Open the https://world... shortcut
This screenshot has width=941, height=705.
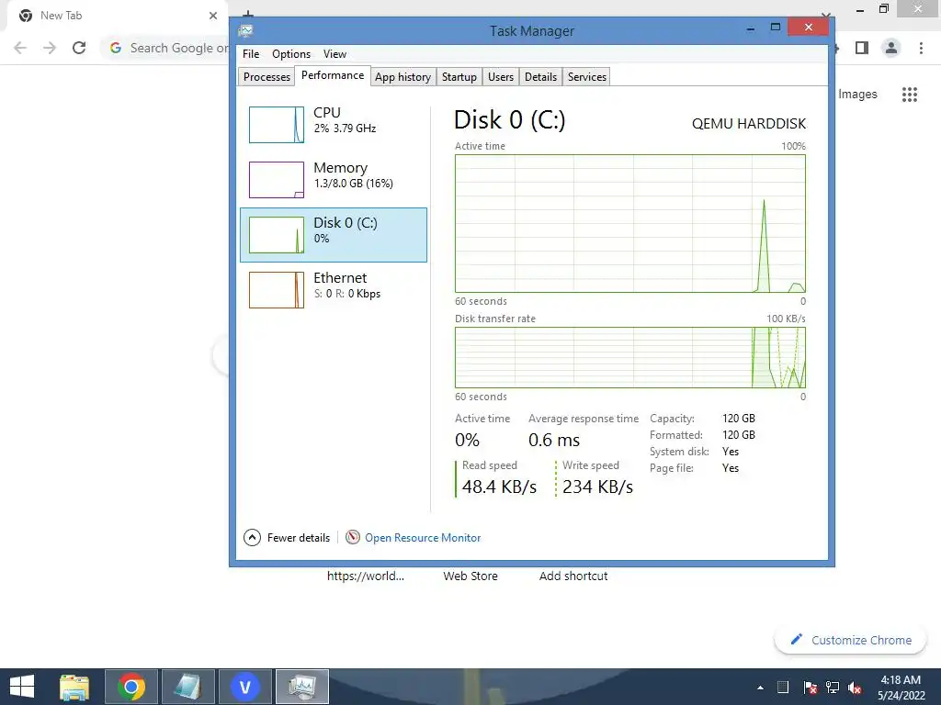pyautogui.click(x=366, y=576)
